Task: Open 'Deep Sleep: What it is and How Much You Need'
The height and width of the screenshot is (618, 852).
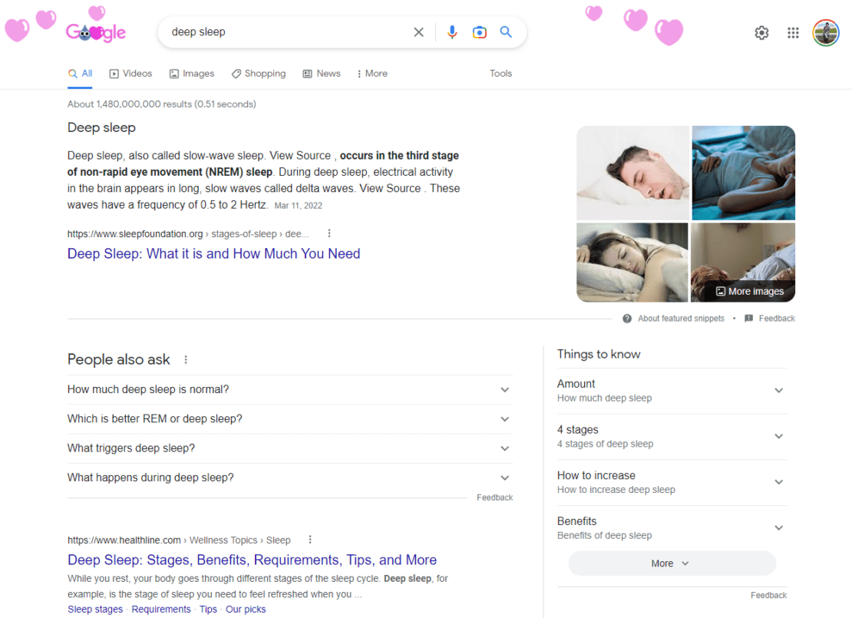Action: click(x=213, y=253)
